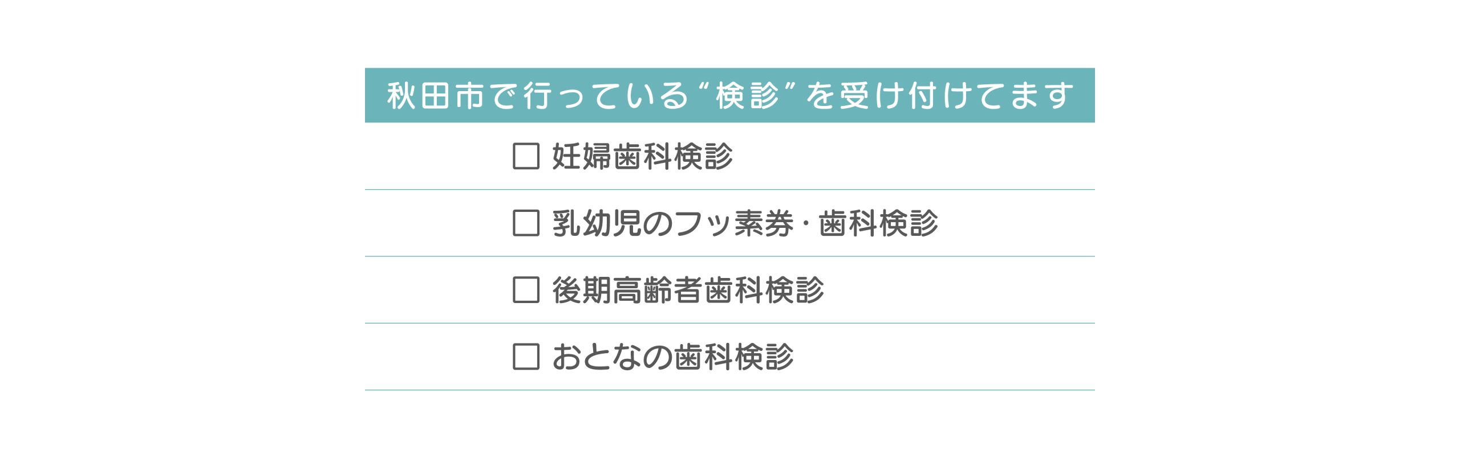The height and width of the screenshot is (458, 1460).
Task: Click the word 妊婦 in first item
Action: point(581,156)
